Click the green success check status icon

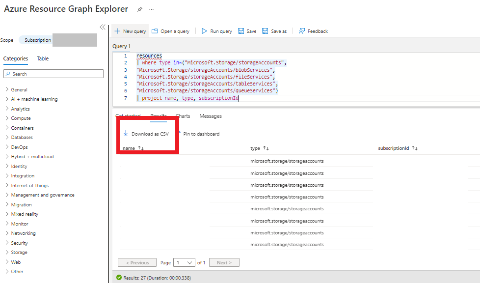click(119, 278)
